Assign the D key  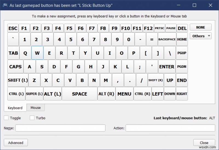coord(54,67)
